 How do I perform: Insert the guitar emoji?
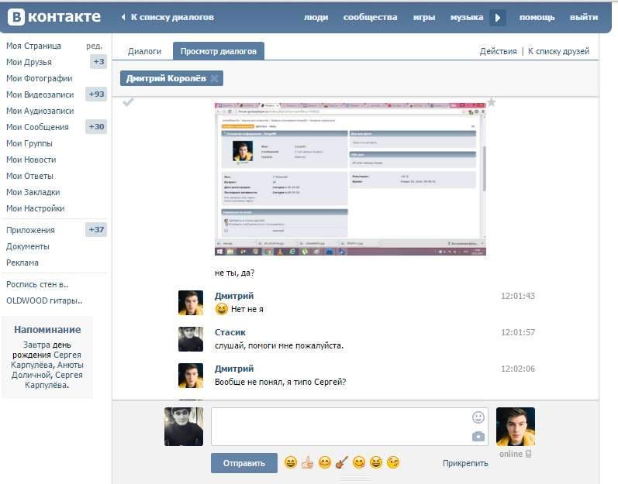point(342,462)
